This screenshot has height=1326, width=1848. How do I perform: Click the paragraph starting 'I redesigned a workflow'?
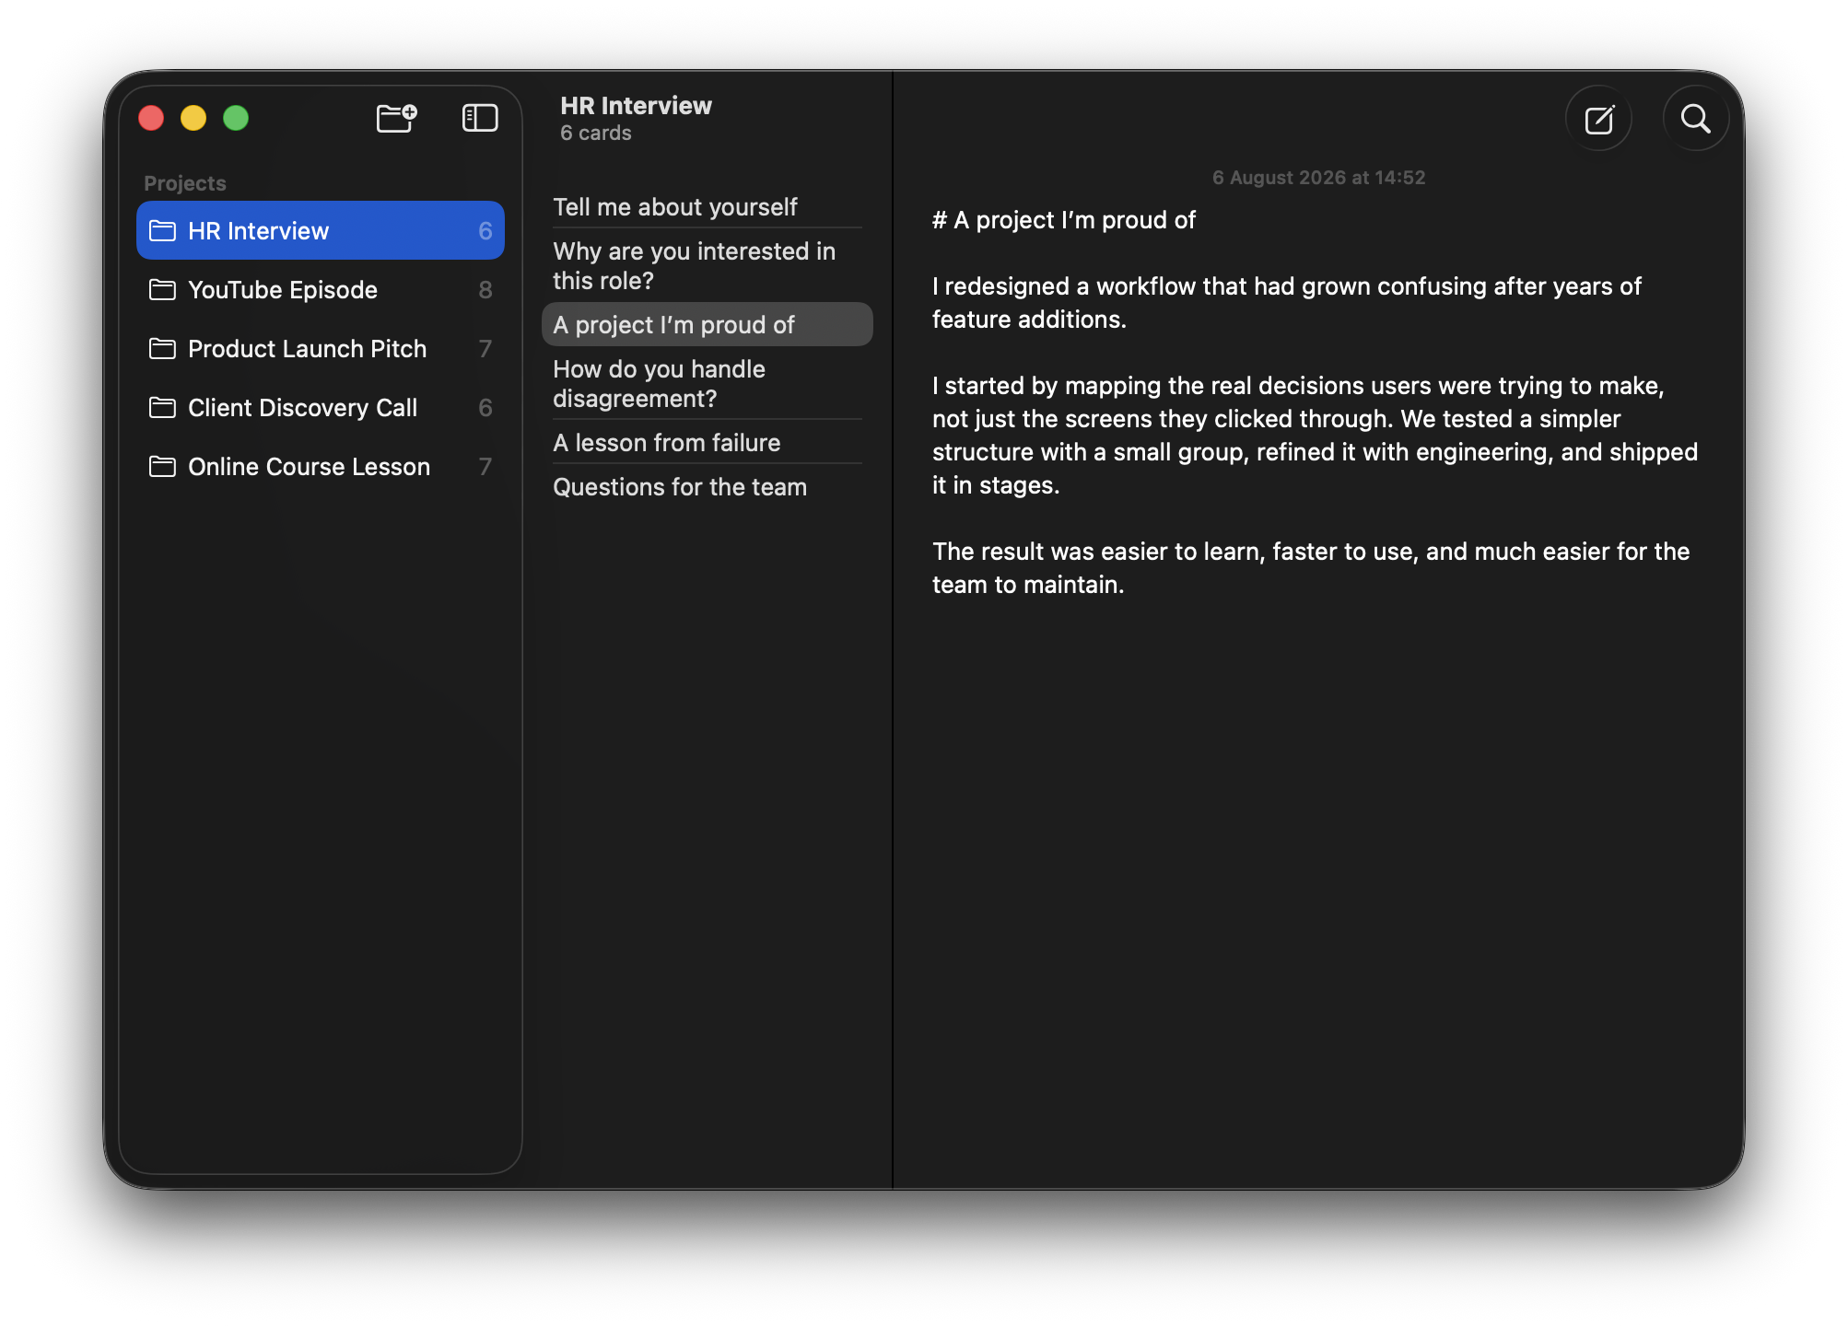[1286, 302]
